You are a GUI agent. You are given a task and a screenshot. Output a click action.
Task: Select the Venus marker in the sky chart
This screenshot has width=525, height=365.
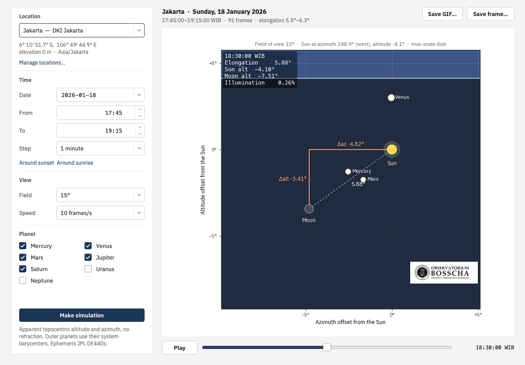pyautogui.click(x=391, y=98)
